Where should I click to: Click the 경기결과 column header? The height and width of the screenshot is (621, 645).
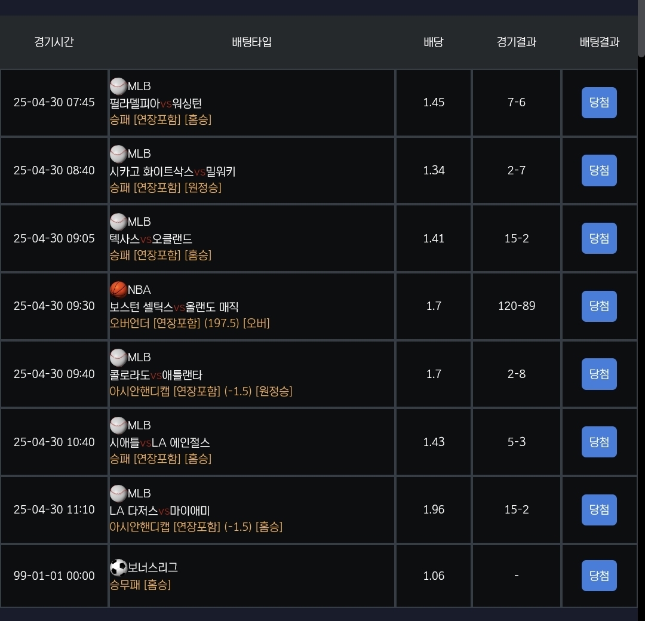click(x=516, y=42)
